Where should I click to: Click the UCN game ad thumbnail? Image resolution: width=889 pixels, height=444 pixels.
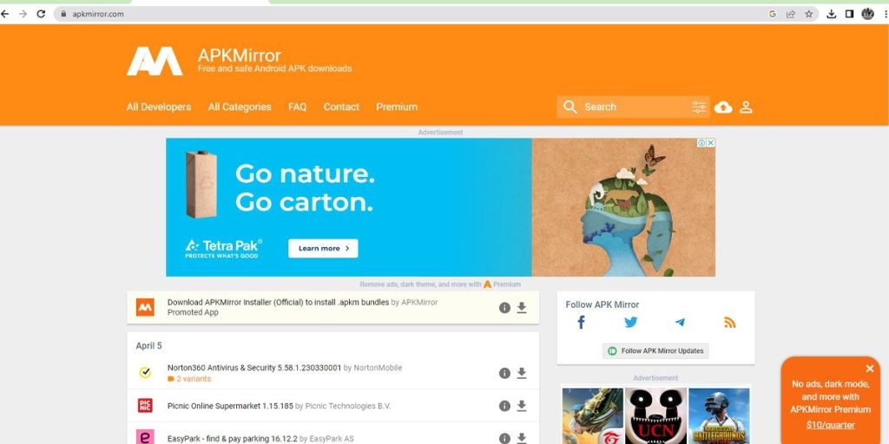click(x=656, y=415)
